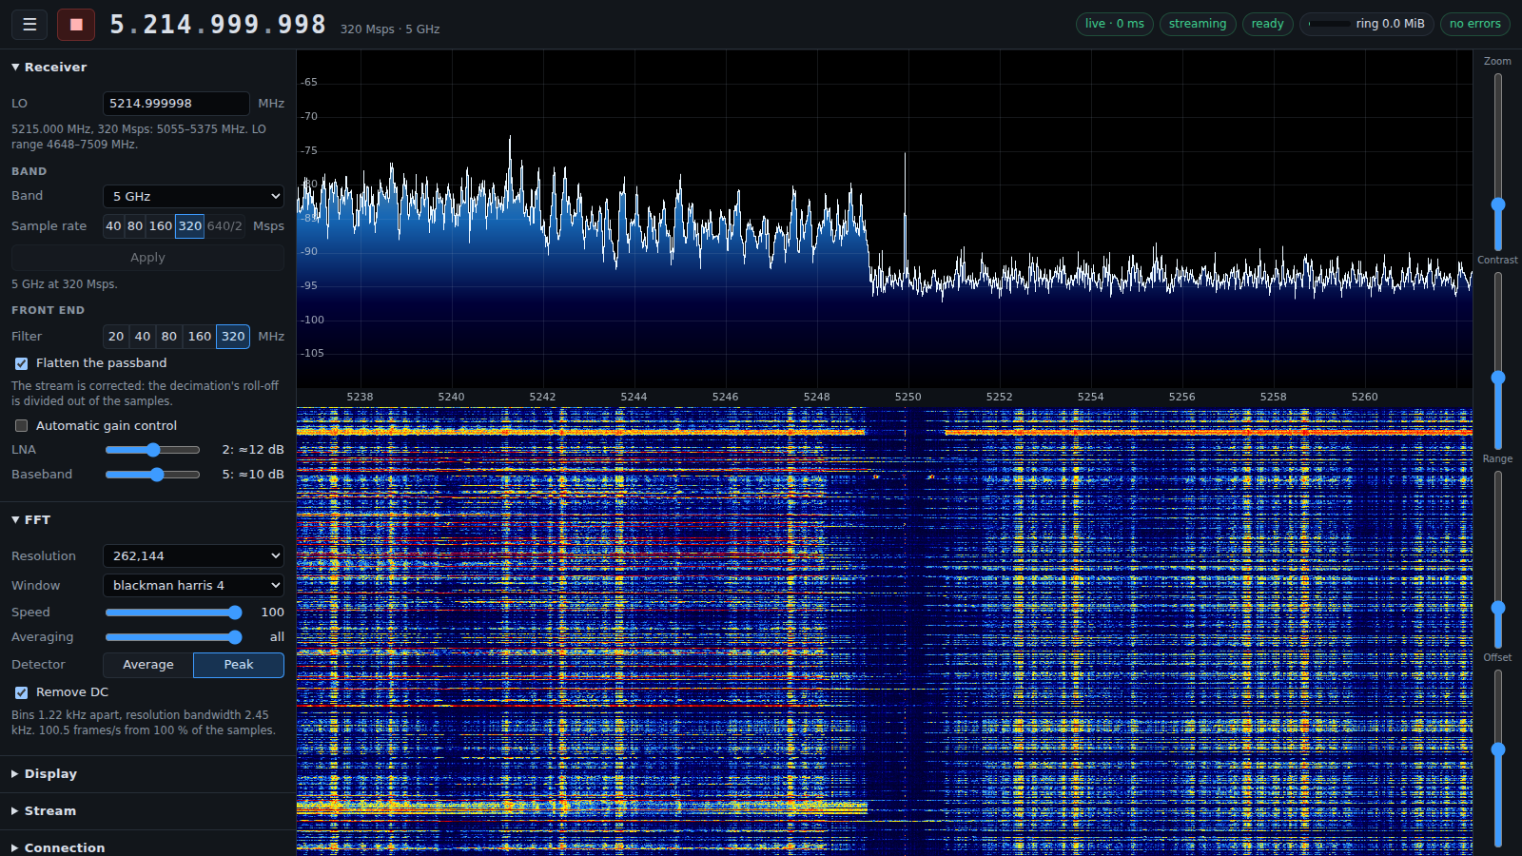Uncheck Flatten the passband

click(x=22, y=363)
